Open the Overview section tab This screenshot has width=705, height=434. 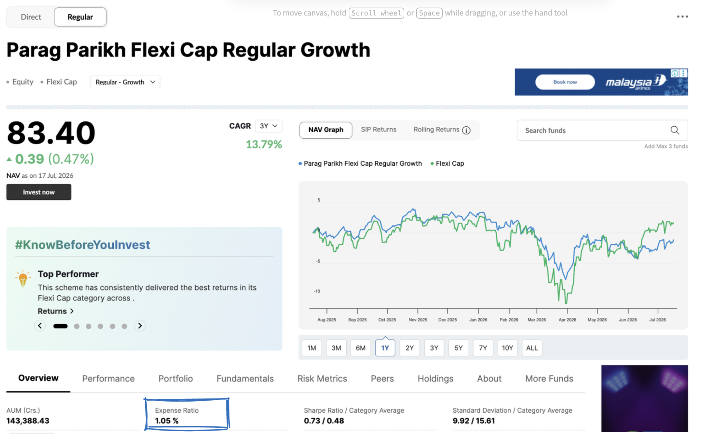tap(38, 378)
